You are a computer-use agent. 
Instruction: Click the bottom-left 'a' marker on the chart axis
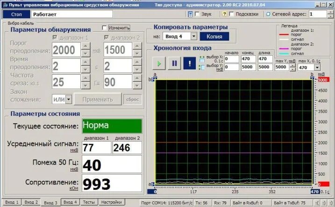pos(152,184)
